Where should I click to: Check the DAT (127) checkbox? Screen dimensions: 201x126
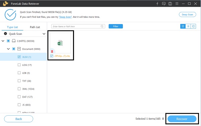(19, 97)
